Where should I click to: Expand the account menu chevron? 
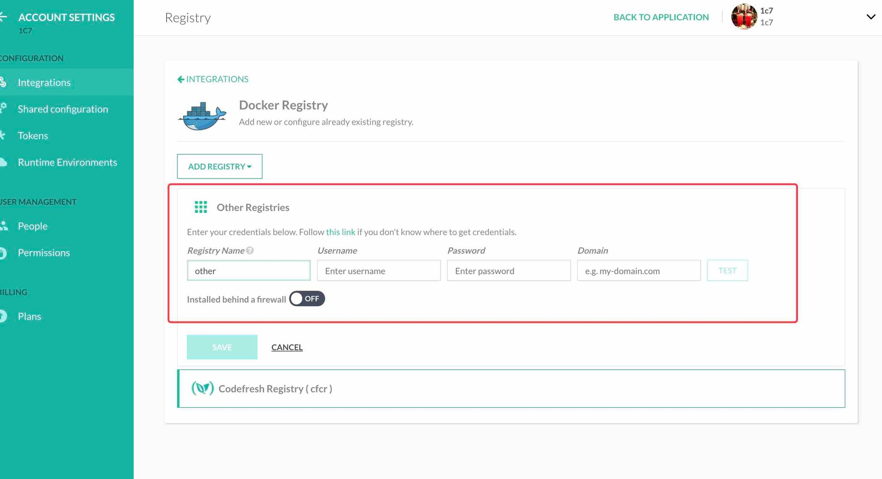(871, 17)
